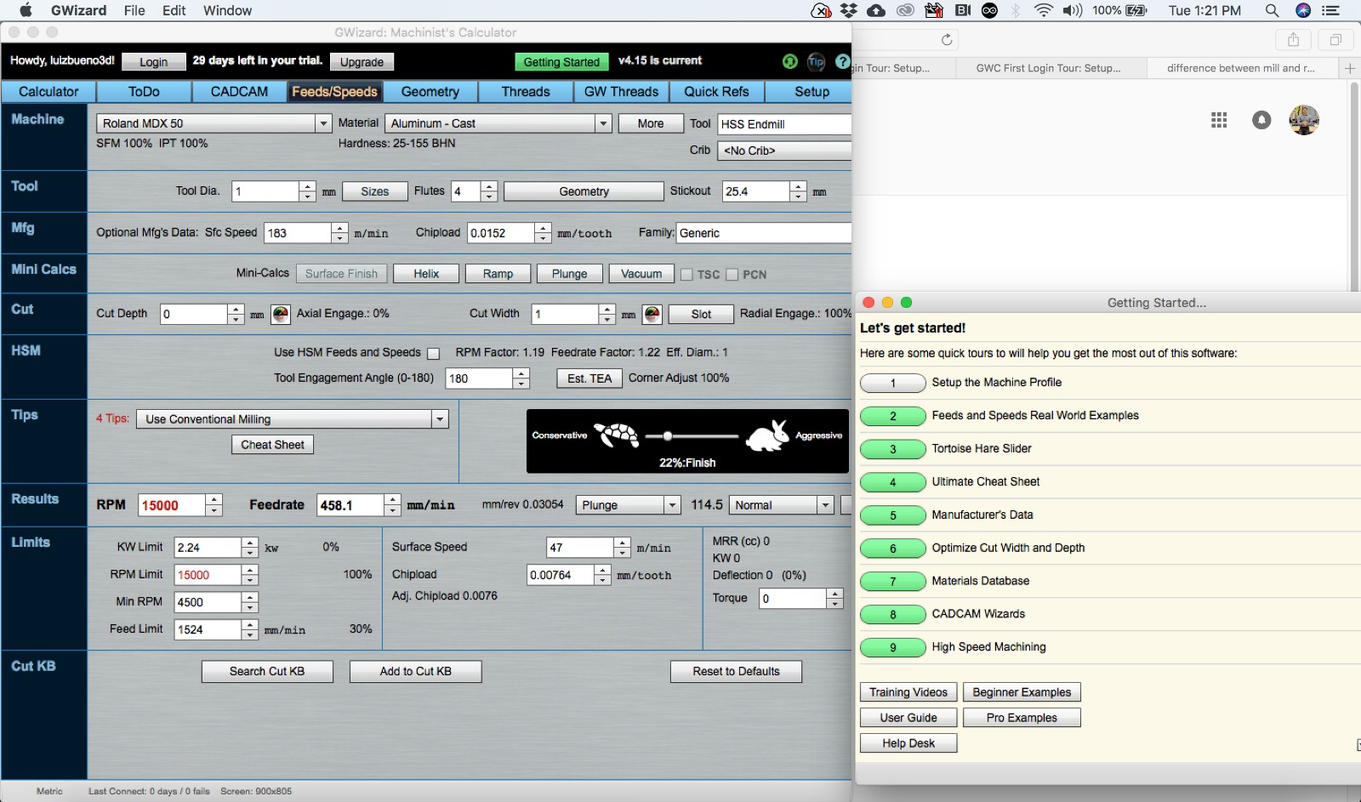Click the gauge icon beside Cut Depth

[x=281, y=315]
